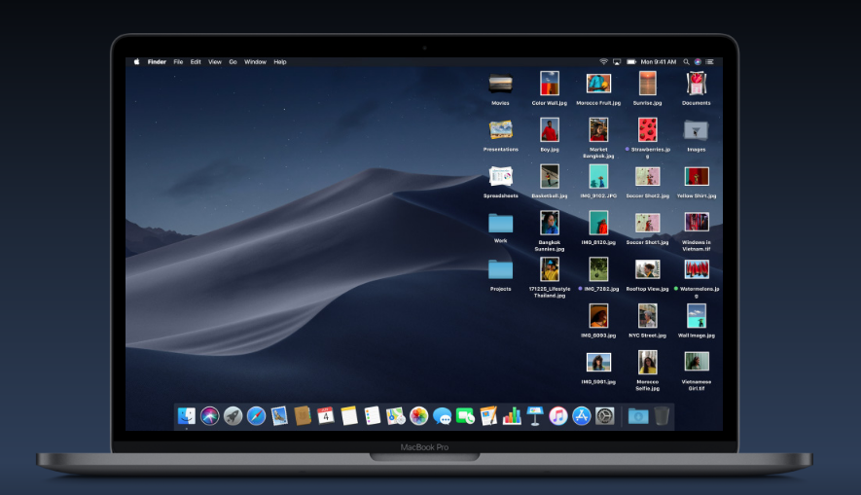861x495 pixels.
Task: Expand the Movies stack
Action: point(500,84)
